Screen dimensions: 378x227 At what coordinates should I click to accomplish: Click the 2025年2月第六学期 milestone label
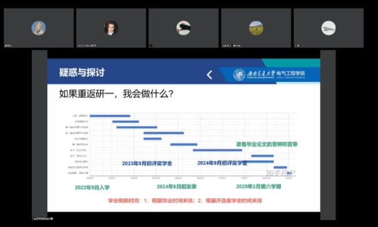coord(258,187)
